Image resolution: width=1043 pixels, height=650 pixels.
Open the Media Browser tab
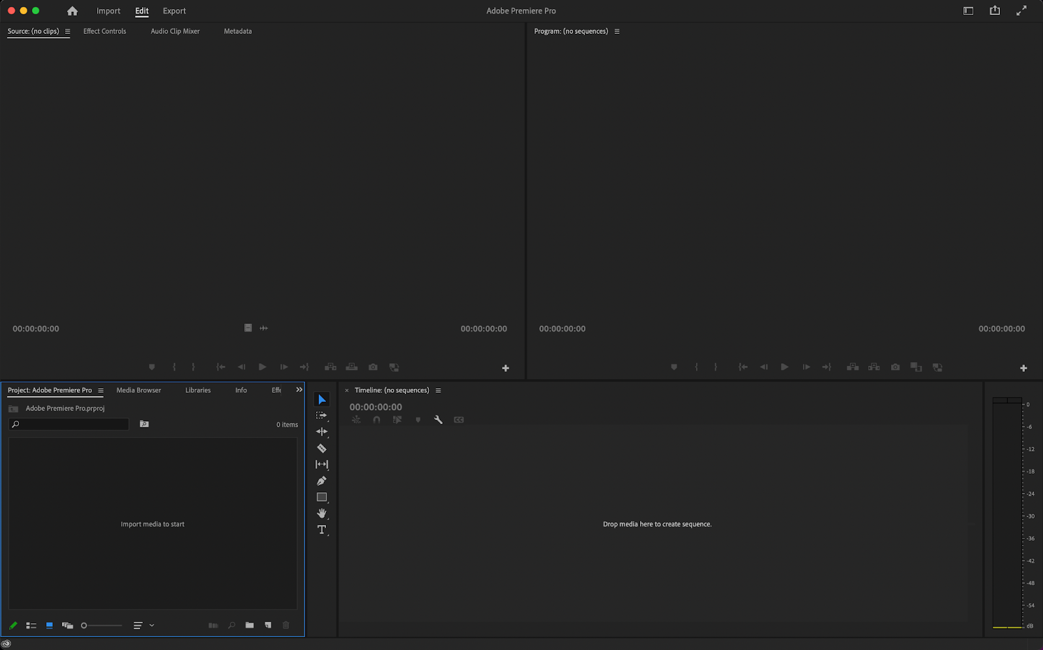pyautogui.click(x=139, y=390)
